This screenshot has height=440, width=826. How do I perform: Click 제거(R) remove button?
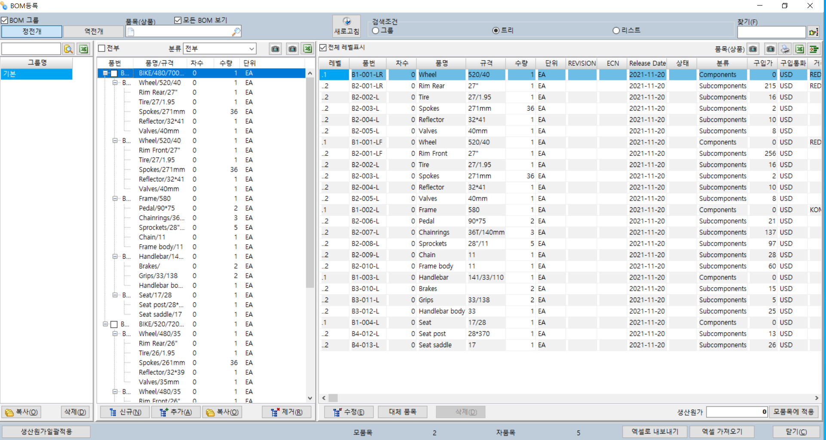[x=287, y=412]
